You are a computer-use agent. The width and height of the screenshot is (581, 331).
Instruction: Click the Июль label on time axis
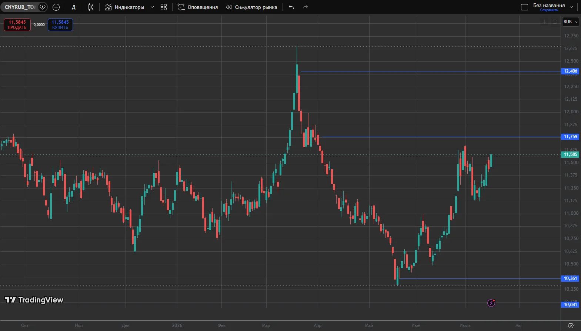point(465,325)
